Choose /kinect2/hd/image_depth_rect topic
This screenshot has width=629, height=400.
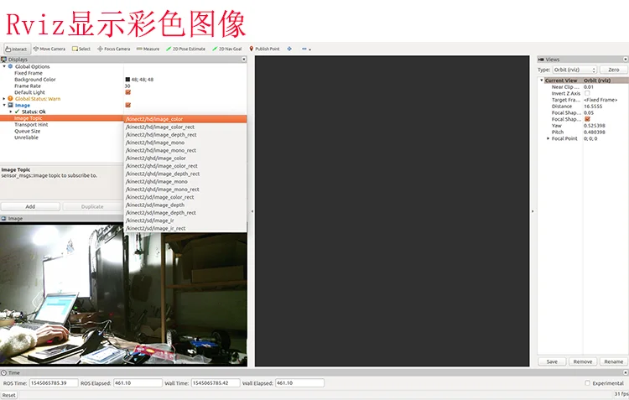[185, 135]
